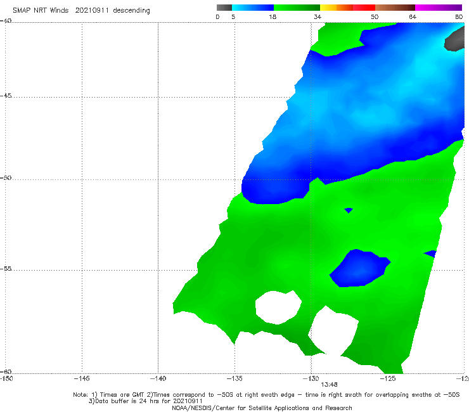Click the longitude label '-140'
The height and width of the screenshot is (412, 469).
(158, 378)
